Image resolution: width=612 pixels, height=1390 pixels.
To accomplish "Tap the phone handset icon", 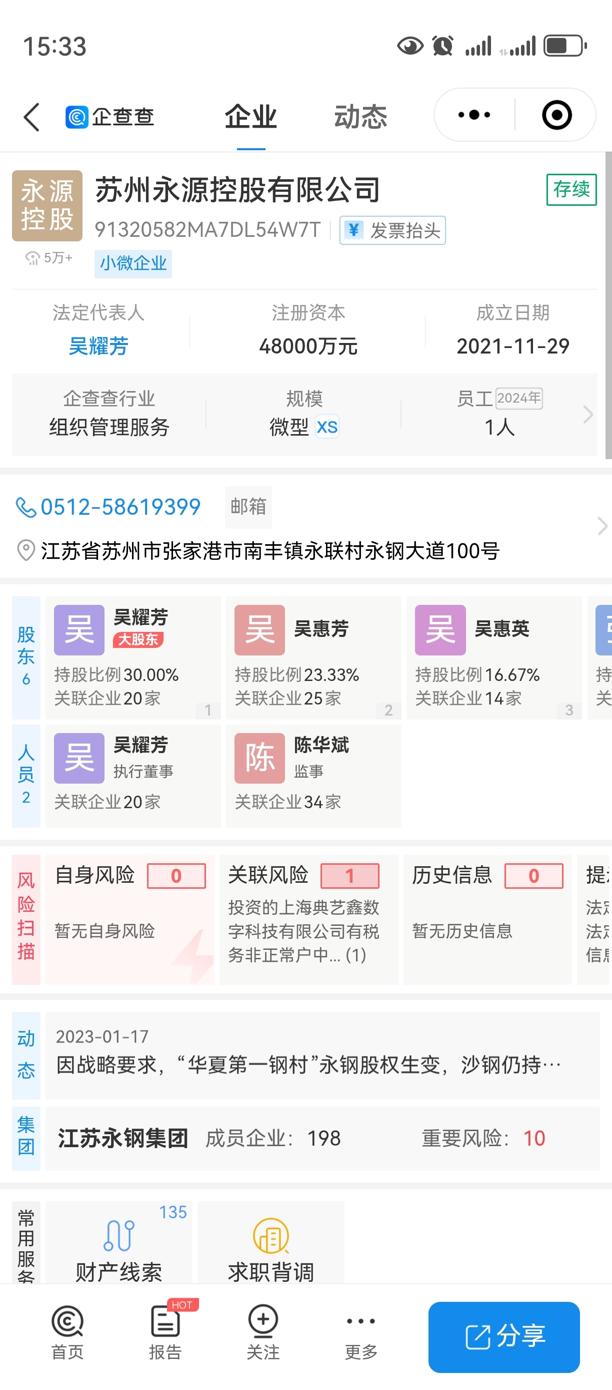I will 25,507.
